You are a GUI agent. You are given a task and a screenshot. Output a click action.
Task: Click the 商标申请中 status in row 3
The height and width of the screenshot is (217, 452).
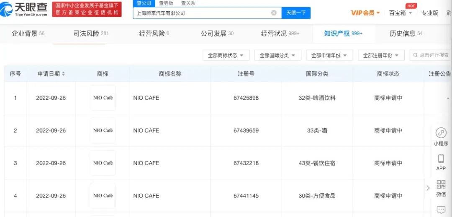tap(388, 163)
